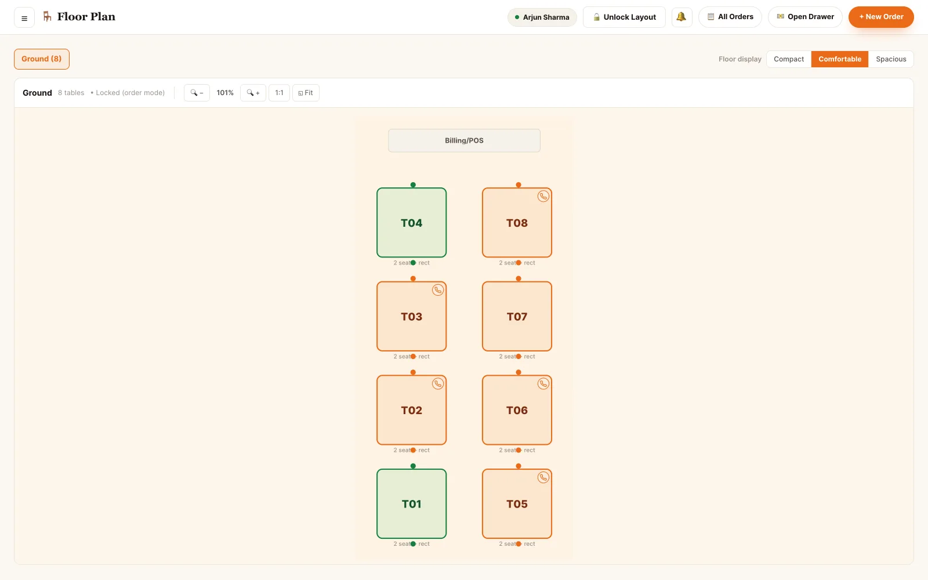Reset zoom with 1:1 button
Screen dimensions: 928x580
coord(279,93)
